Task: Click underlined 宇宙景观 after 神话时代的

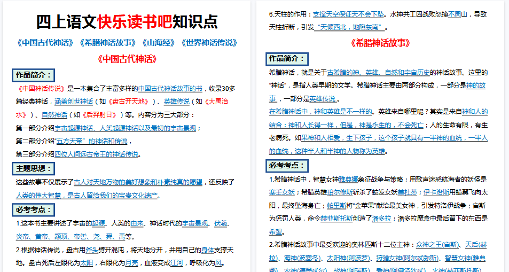Action: (195, 223)
